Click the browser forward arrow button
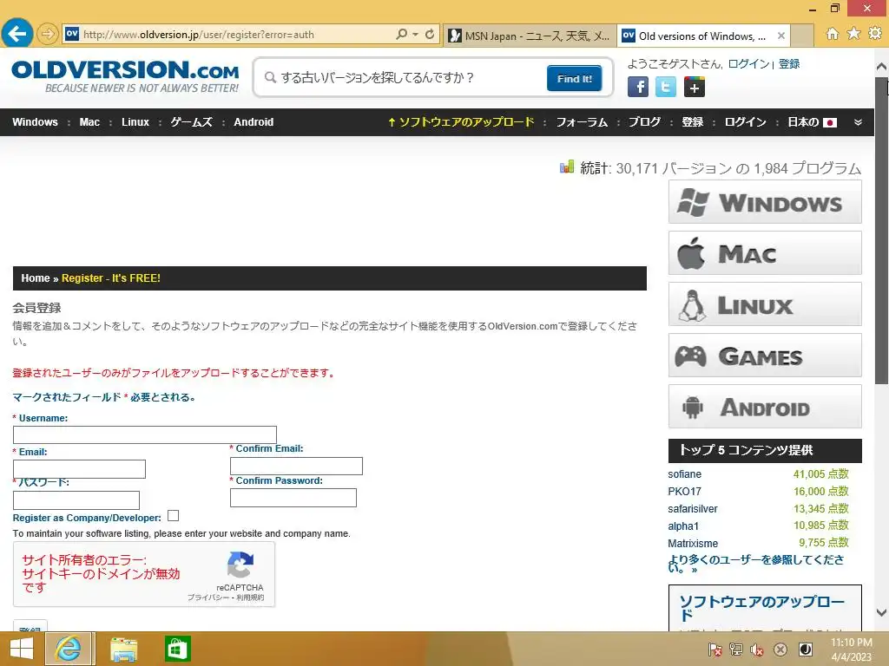 [x=48, y=35]
